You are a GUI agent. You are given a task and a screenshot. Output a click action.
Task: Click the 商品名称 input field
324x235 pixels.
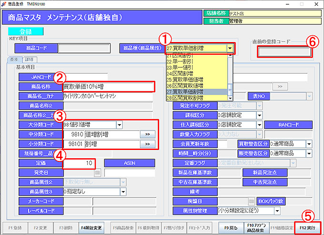click(109, 86)
